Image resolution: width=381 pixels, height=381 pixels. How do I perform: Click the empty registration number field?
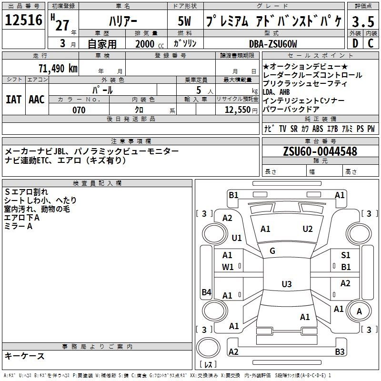coord(170,68)
